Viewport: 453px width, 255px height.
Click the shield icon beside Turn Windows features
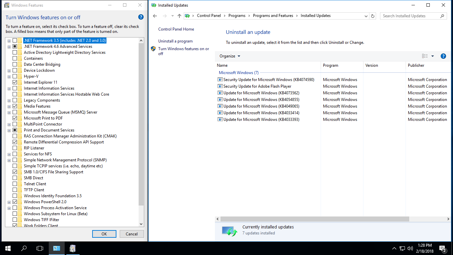tap(153, 49)
